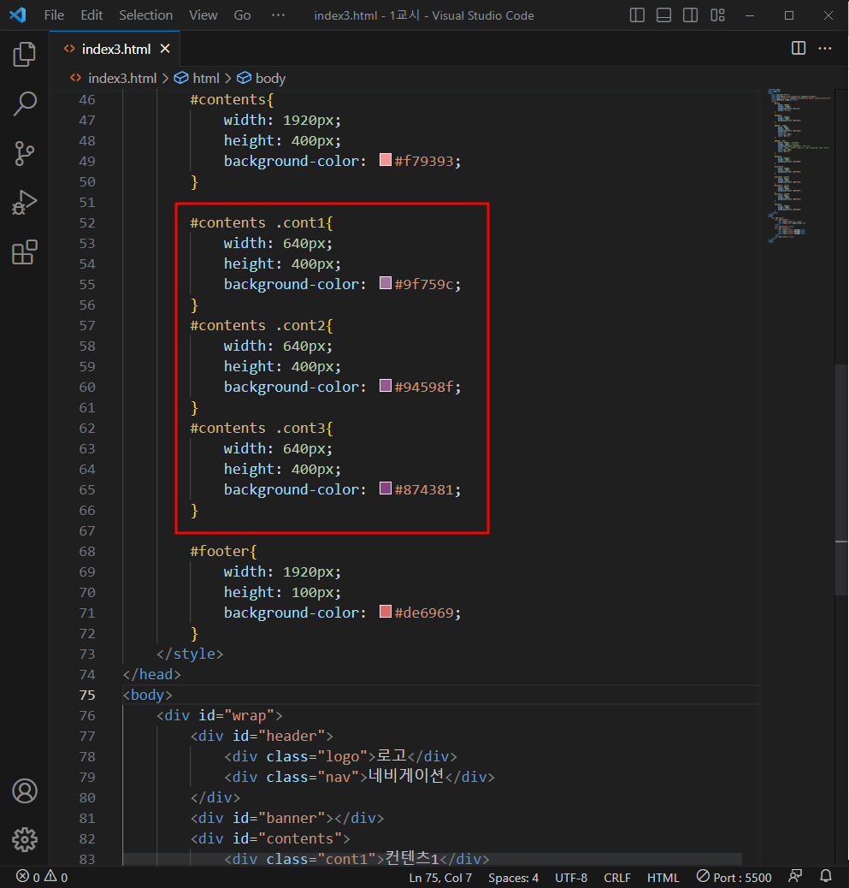Open the Extensions view
Viewport: 849px width, 888px height.
(24, 252)
